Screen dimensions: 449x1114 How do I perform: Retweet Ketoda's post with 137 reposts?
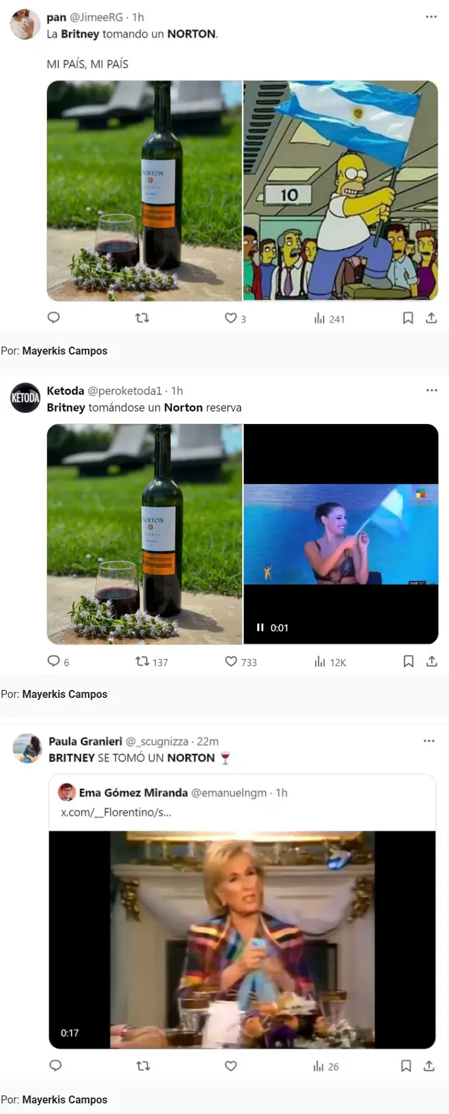[x=142, y=661]
